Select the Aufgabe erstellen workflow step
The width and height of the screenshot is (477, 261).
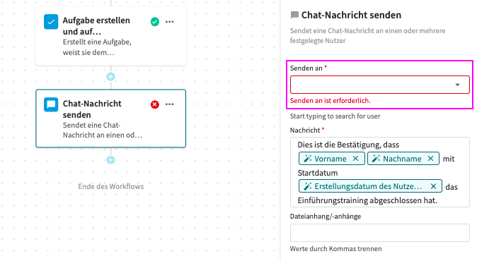[x=110, y=36]
